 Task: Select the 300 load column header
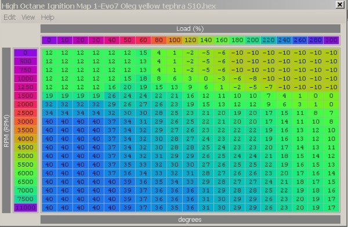point(331,40)
